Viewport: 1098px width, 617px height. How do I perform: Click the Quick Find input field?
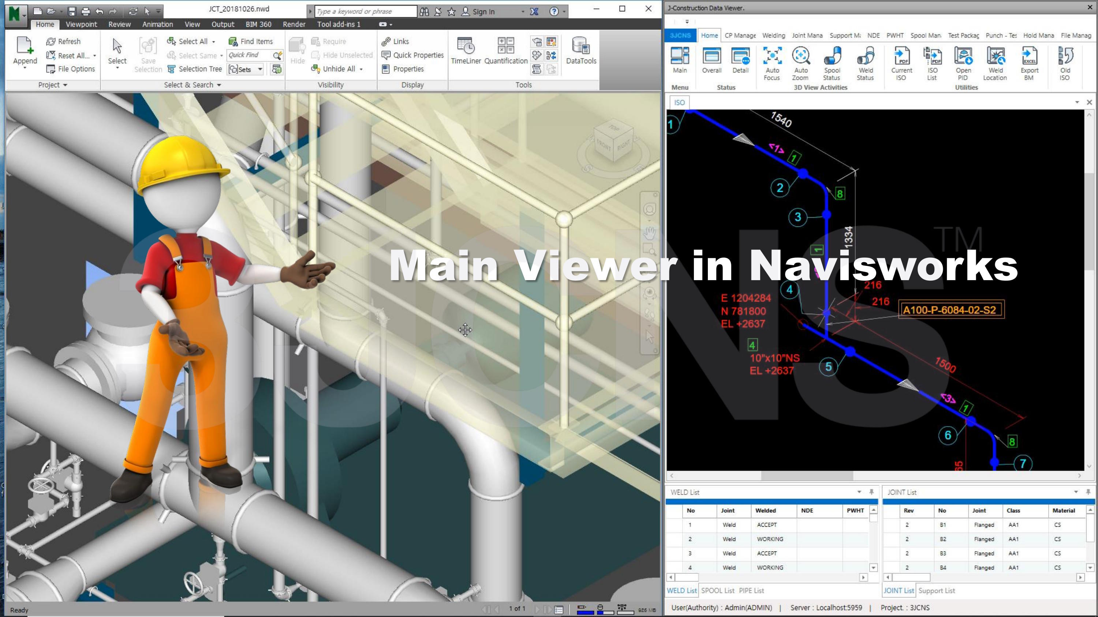point(249,55)
